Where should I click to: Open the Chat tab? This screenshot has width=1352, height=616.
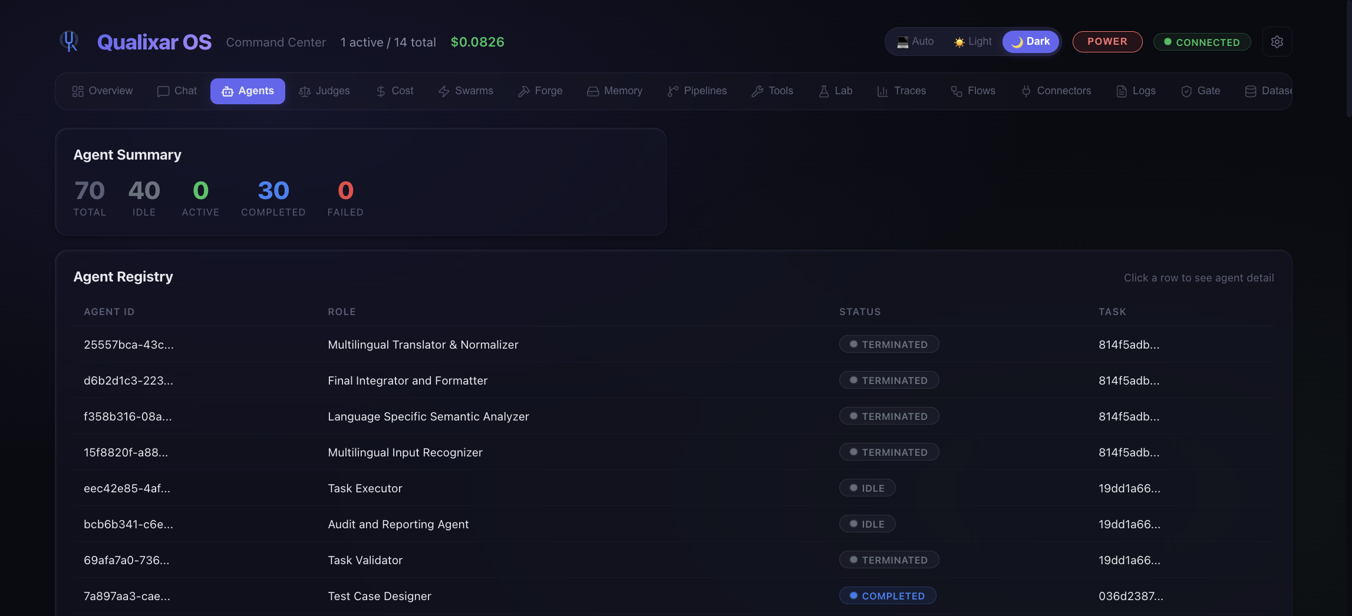coord(177,91)
